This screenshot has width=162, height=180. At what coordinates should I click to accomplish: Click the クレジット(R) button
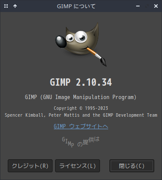pos(30,166)
